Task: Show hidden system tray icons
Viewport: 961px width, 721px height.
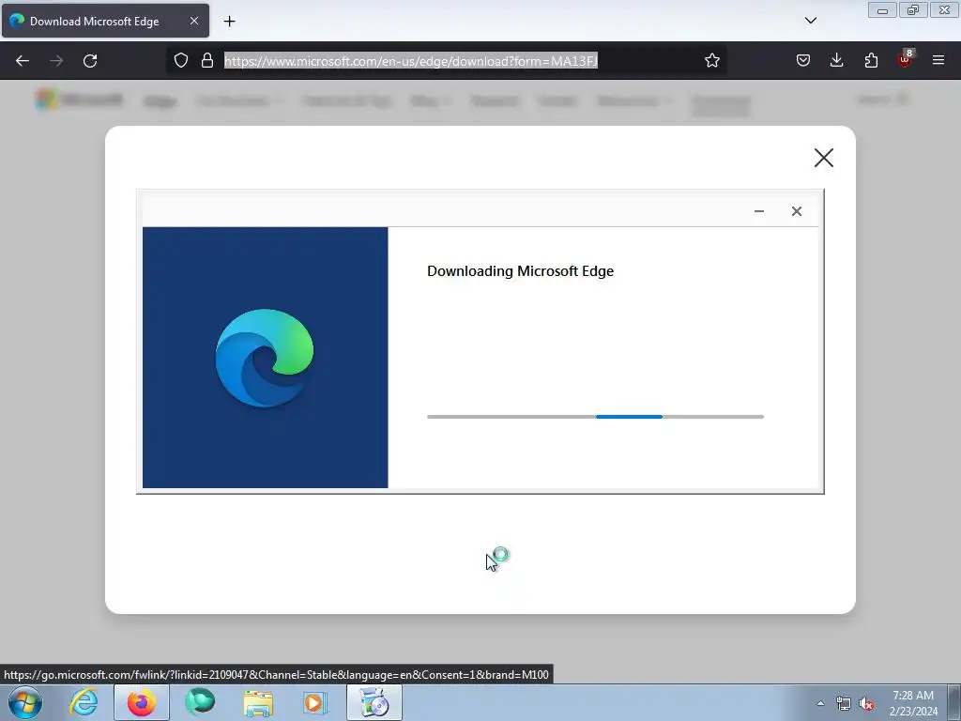Action: coord(820,703)
